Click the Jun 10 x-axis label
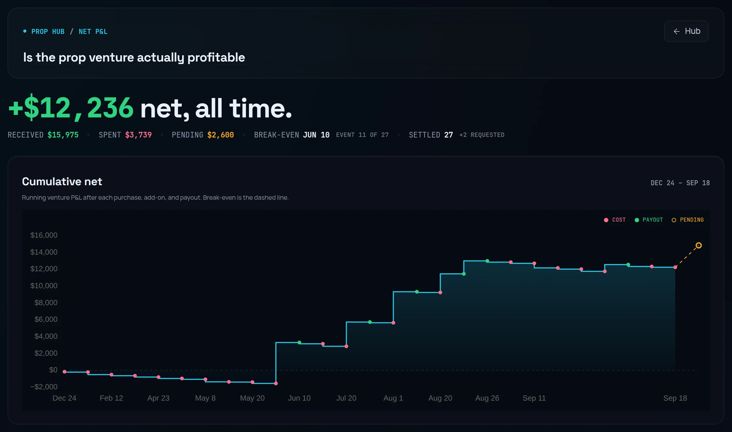The width and height of the screenshot is (732, 432). coord(299,398)
